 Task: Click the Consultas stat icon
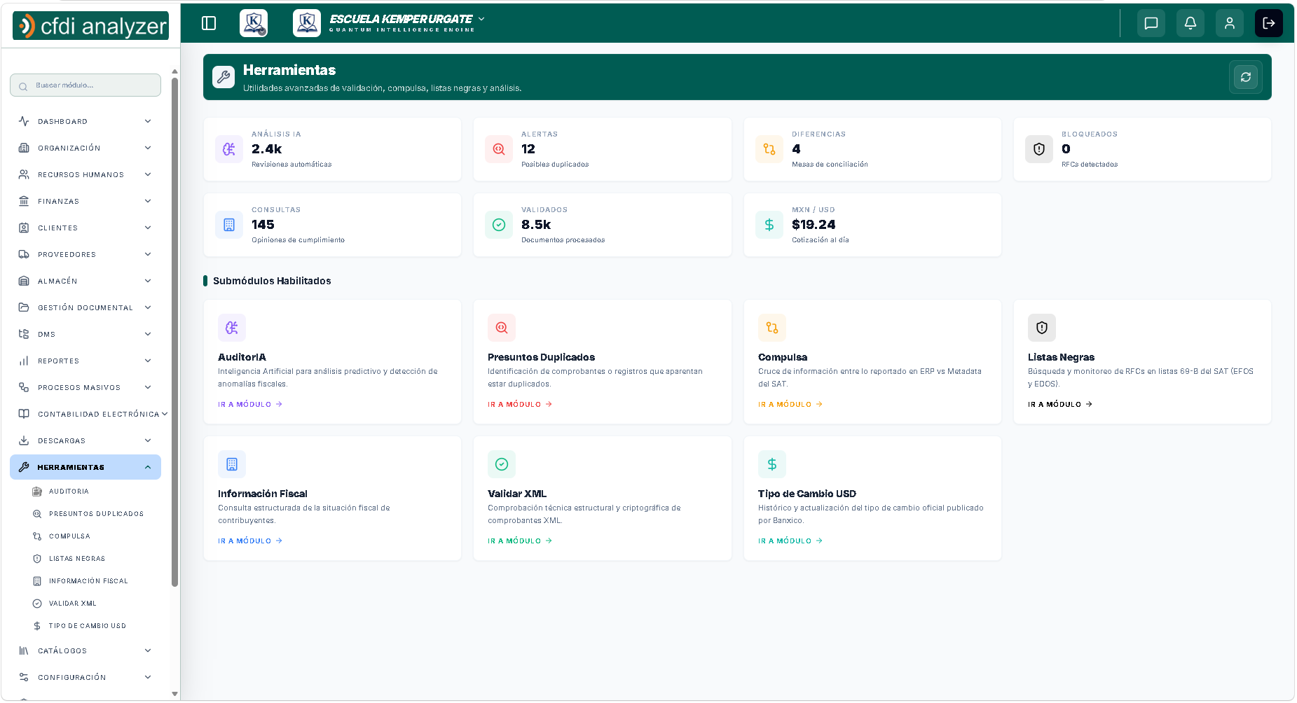click(x=229, y=225)
